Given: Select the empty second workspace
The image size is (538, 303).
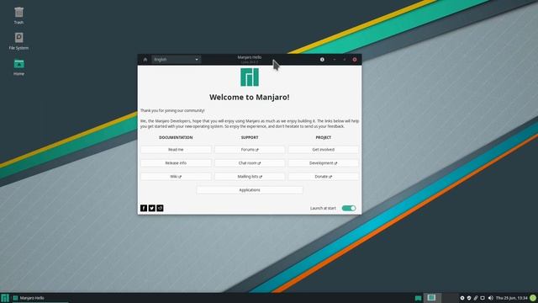Looking at the screenshot, I should 450,297.
